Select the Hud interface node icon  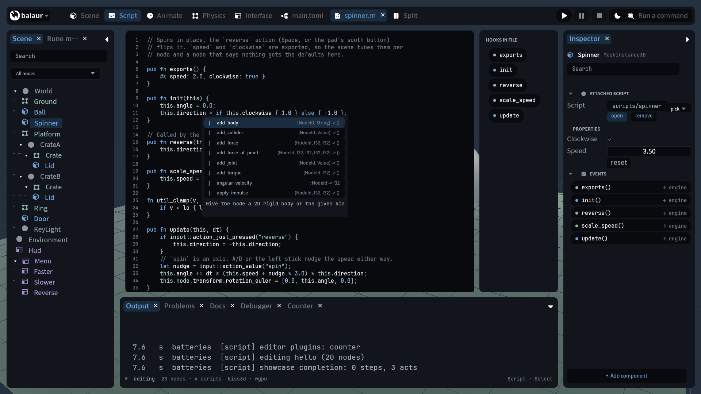[19, 250]
